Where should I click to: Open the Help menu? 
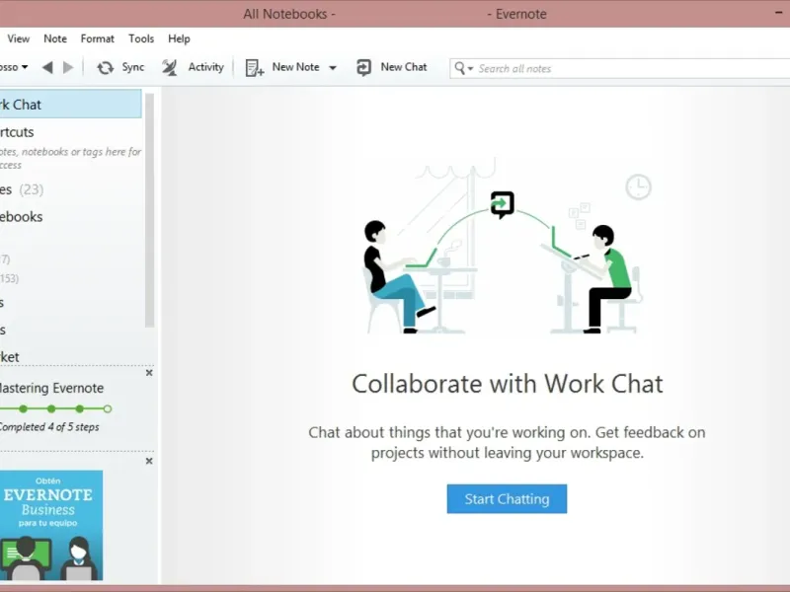click(x=179, y=38)
